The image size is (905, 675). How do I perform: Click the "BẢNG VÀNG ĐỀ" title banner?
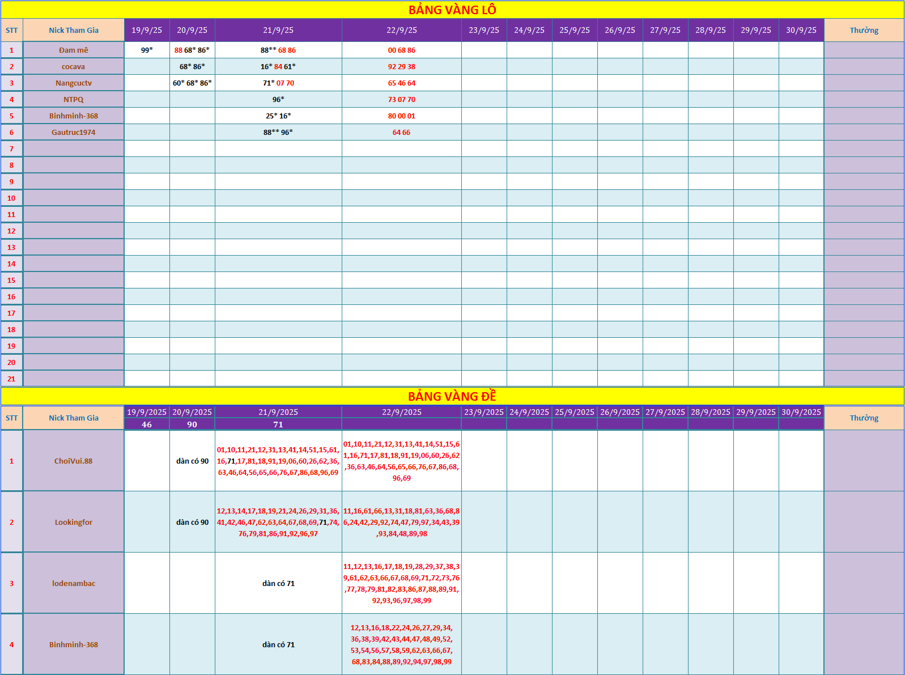pos(452,396)
